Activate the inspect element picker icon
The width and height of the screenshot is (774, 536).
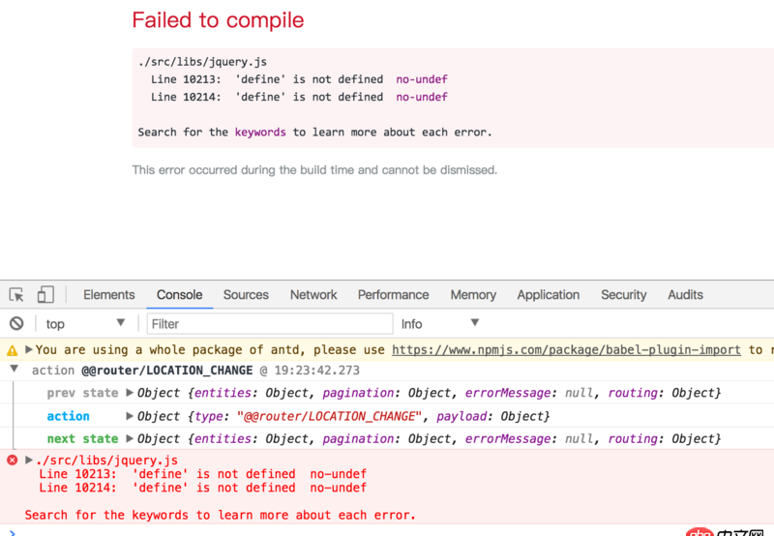point(16,295)
